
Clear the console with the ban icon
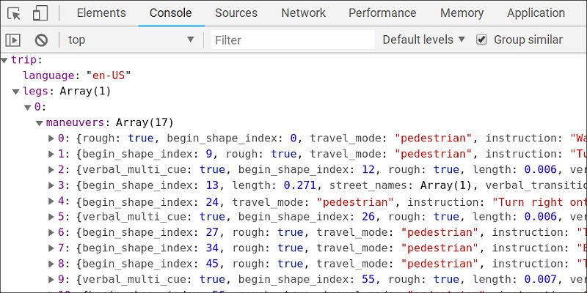pyautogui.click(x=41, y=40)
